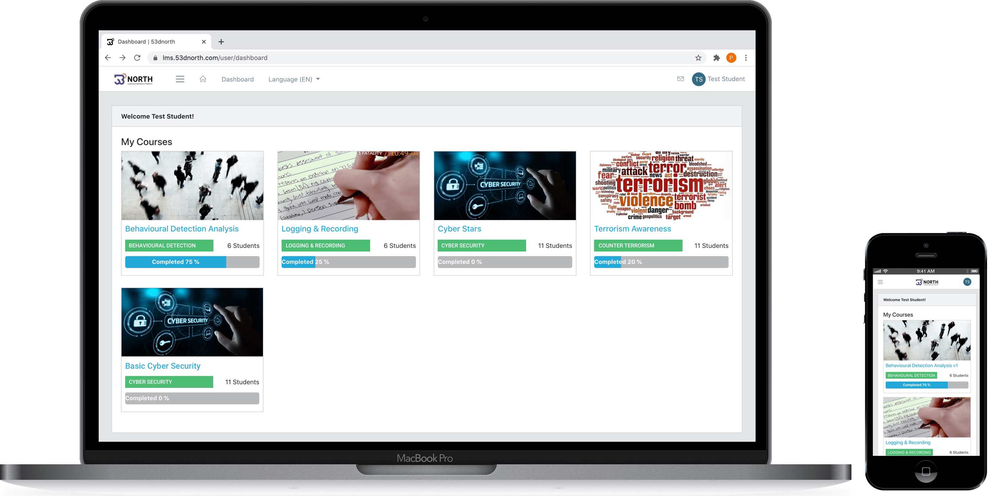Open the Language (EN) dropdown
991x496 pixels.
(x=294, y=79)
